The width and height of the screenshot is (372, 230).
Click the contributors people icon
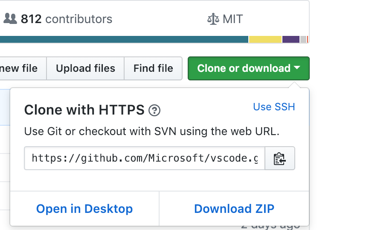[10, 19]
